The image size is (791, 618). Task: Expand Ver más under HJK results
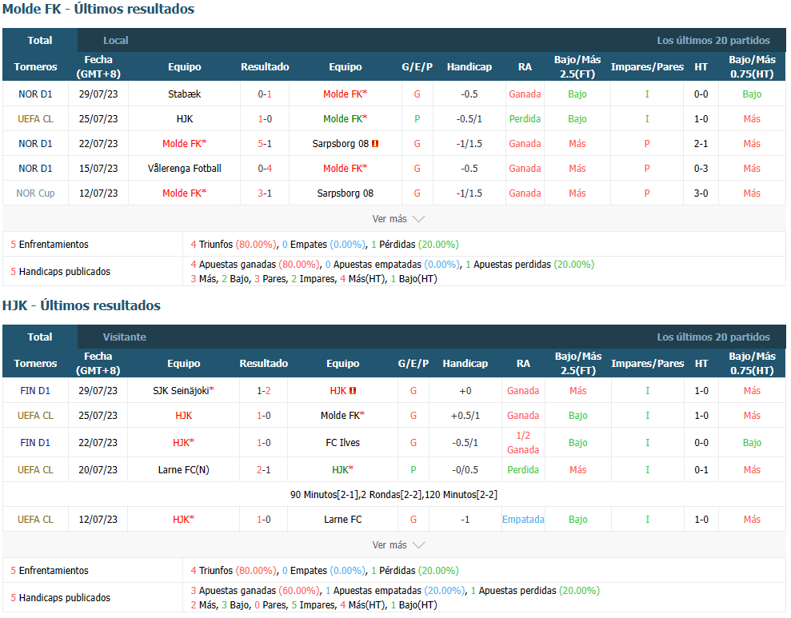[x=398, y=545]
